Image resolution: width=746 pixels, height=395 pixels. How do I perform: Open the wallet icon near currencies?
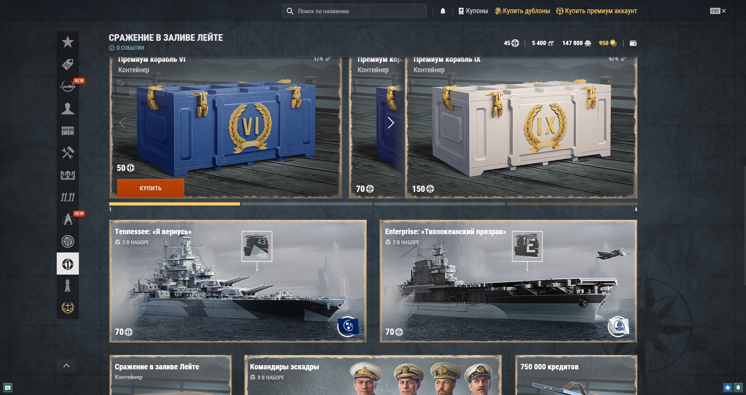(633, 43)
